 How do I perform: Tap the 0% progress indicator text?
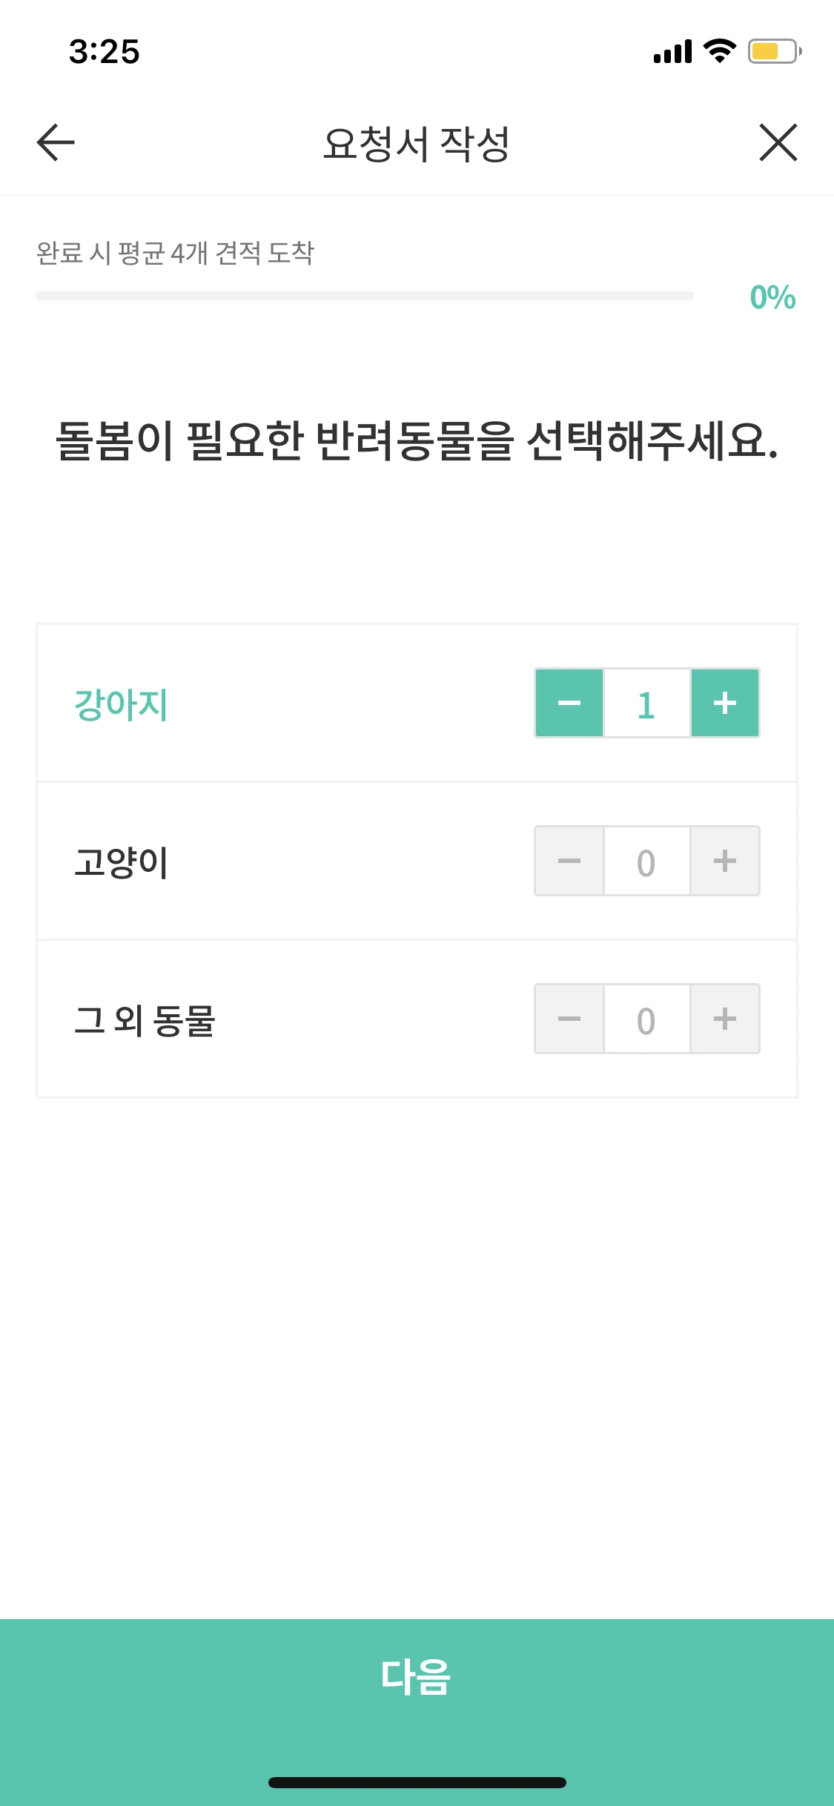tap(771, 296)
